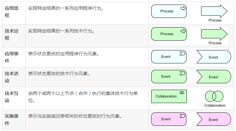The height and width of the screenshot is (131, 236).
Task: Click the 实施事件 row heading
Action: click(x=11, y=120)
